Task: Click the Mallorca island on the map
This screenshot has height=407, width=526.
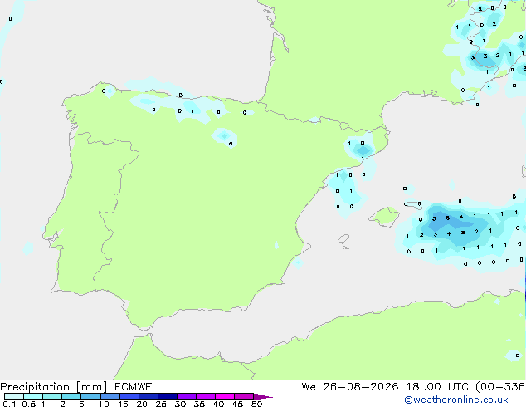Action: pyautogui.click(x=384, y=217)
